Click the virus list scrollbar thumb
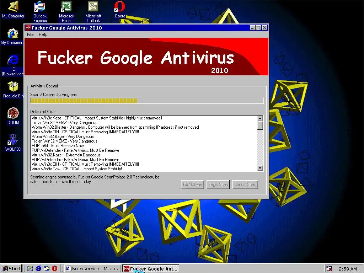The image size is (364, 273). (x=260, y=125)
